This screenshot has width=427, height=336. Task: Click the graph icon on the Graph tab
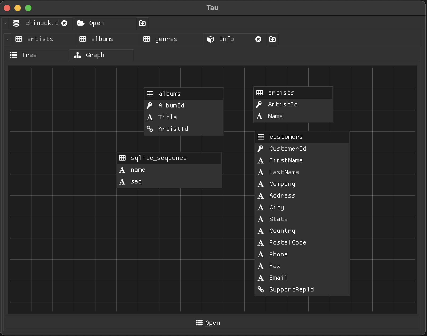[x=77, y=55]
